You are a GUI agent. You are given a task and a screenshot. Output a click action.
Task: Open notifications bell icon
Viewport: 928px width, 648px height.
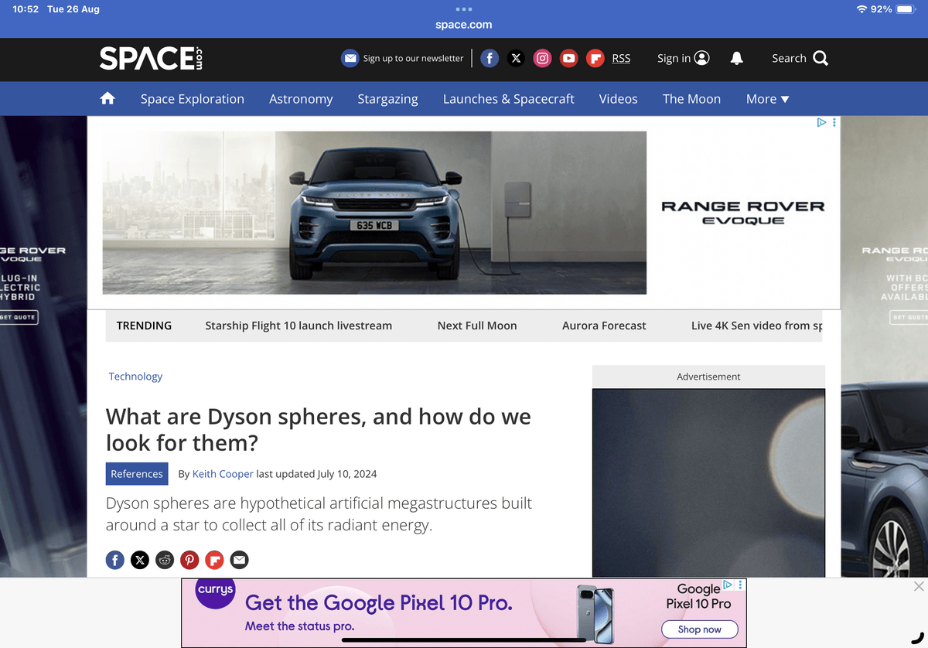pos(737,58)
